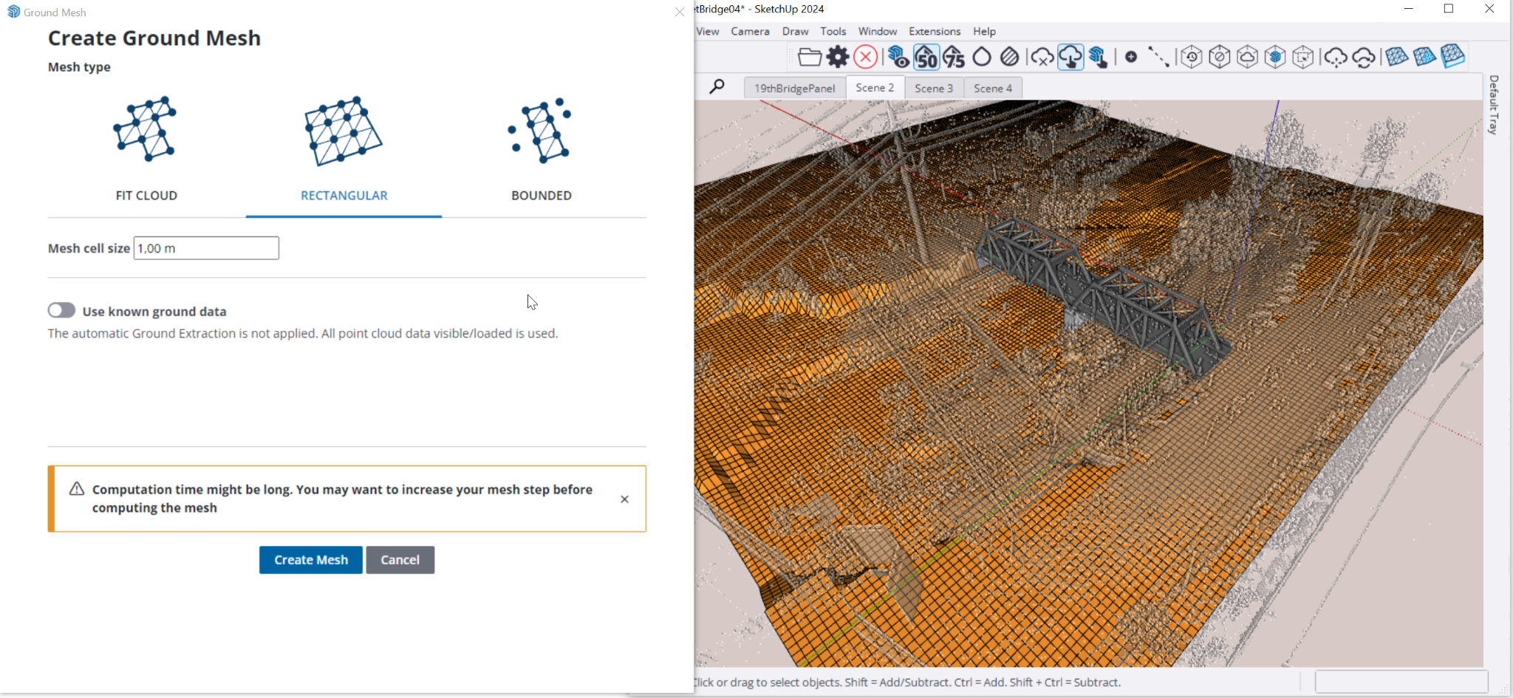Click the open folder icon in toolbar

(810, 57)
